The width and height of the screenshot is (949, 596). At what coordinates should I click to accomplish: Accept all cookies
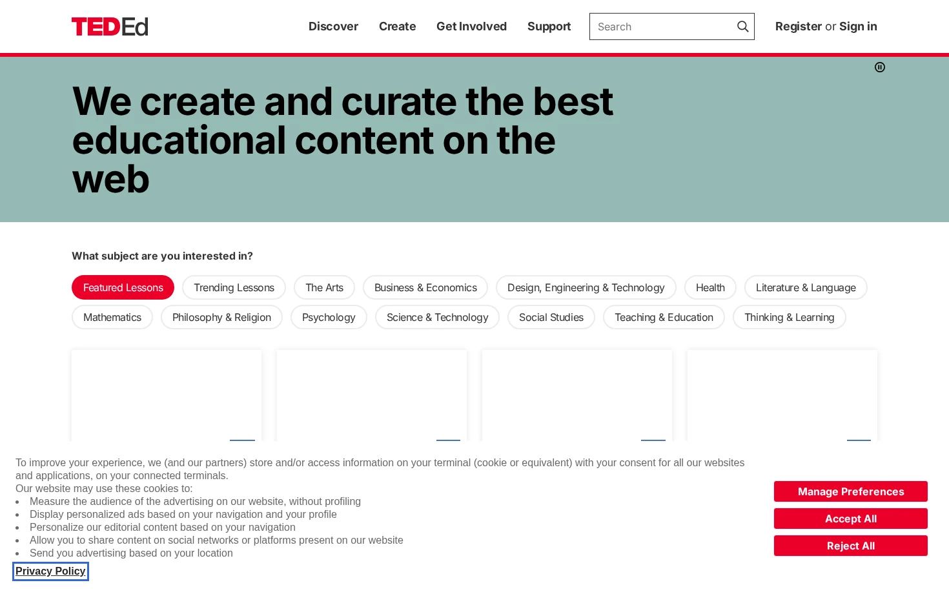[x=851, y=519]
